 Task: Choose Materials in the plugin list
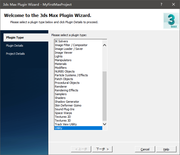click(60, 64)
